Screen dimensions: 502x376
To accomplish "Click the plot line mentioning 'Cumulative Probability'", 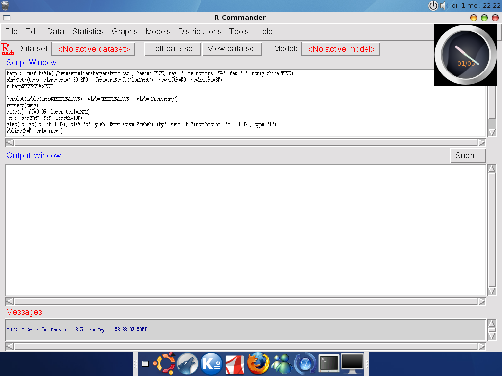I will point(141,125).
